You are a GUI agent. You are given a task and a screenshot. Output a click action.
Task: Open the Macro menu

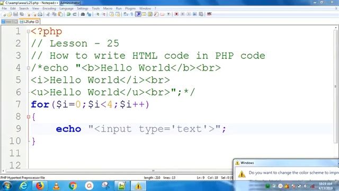[108, 8]
